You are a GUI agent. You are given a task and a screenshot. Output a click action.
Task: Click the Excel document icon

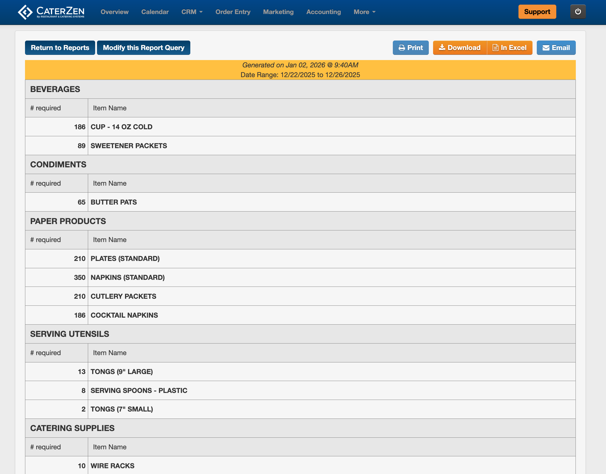[495, 48]
